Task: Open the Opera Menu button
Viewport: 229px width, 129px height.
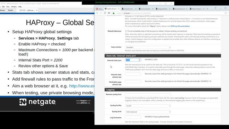Action: [x=99, y=9]
